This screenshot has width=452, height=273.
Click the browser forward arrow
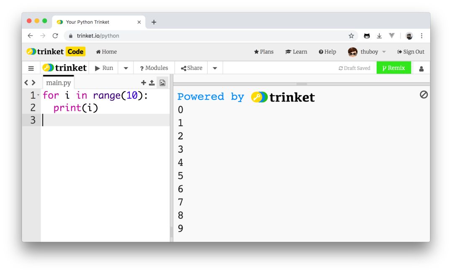coord(43,36)
